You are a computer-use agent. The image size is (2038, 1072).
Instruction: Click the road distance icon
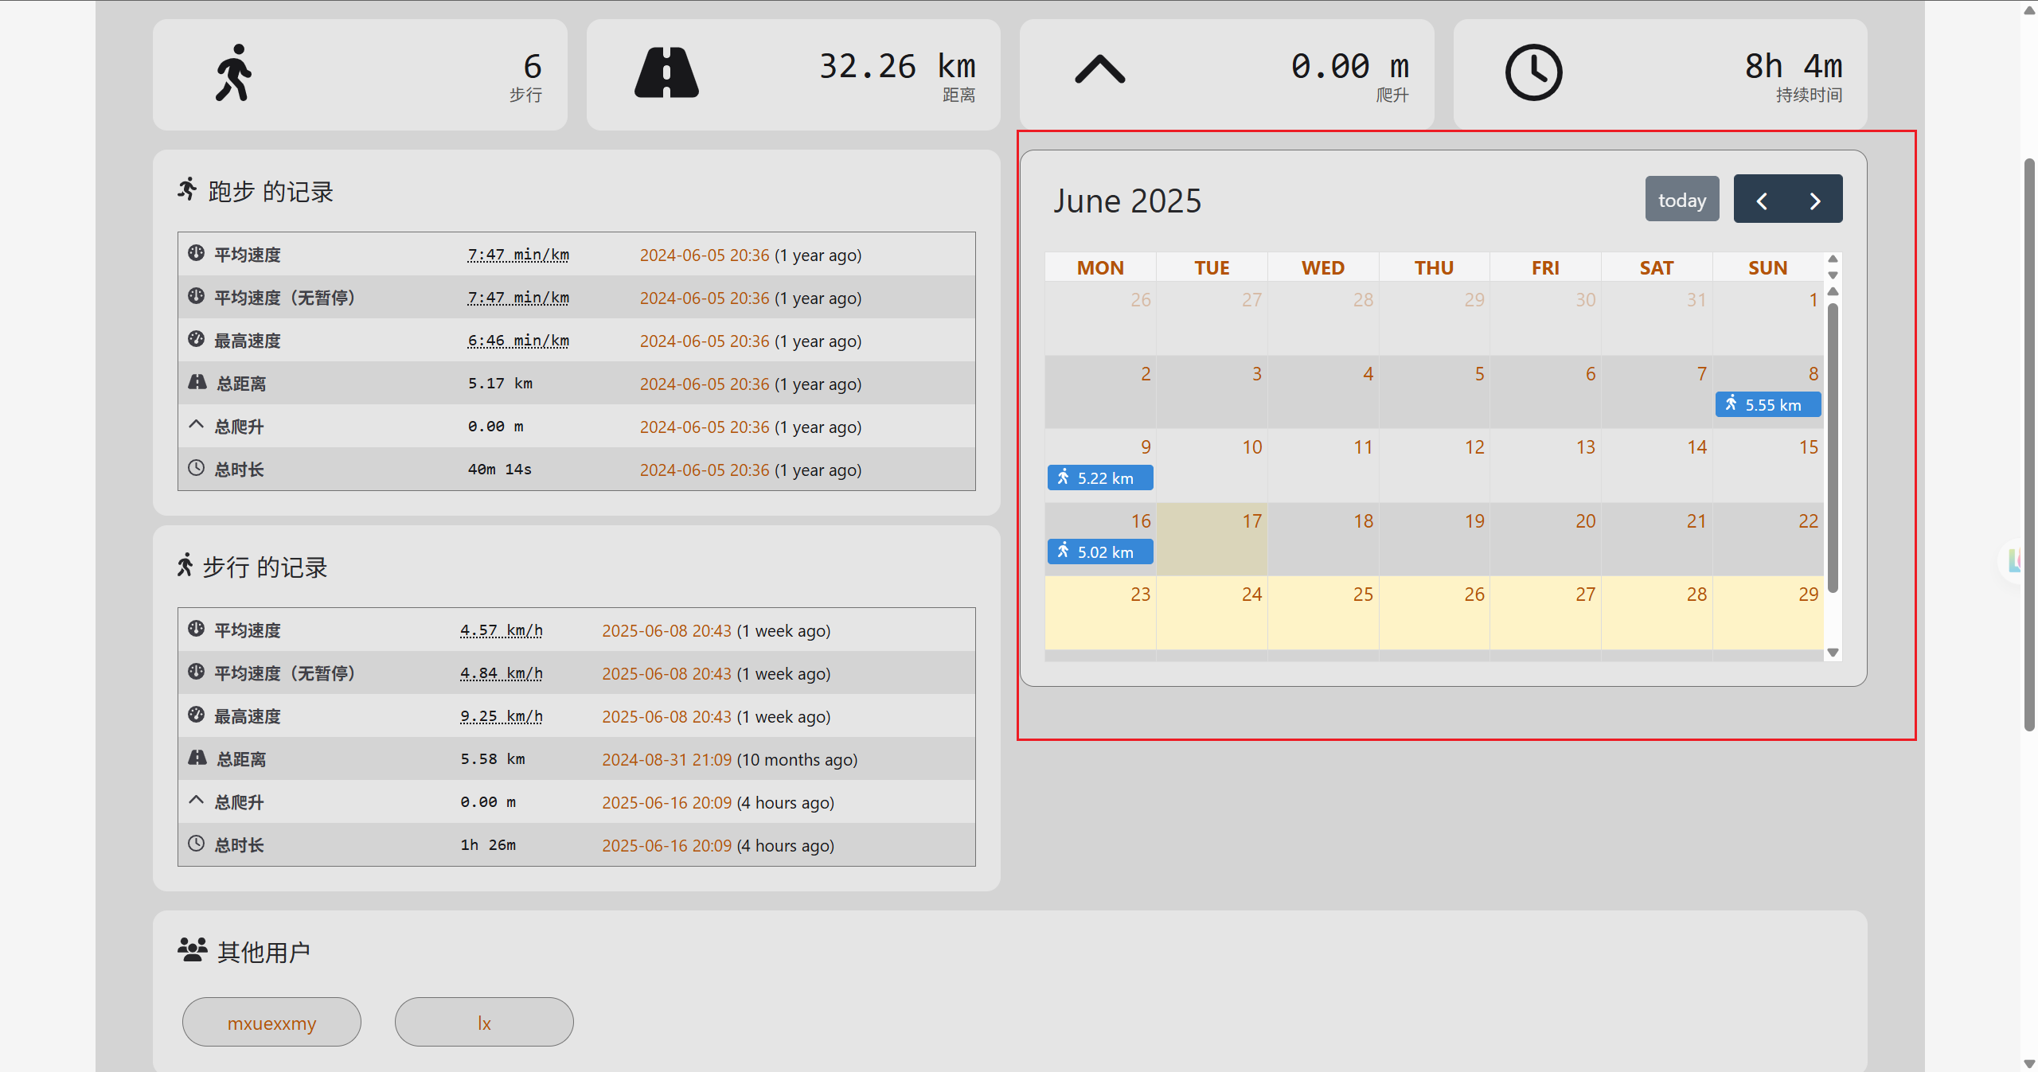(666, 72)
